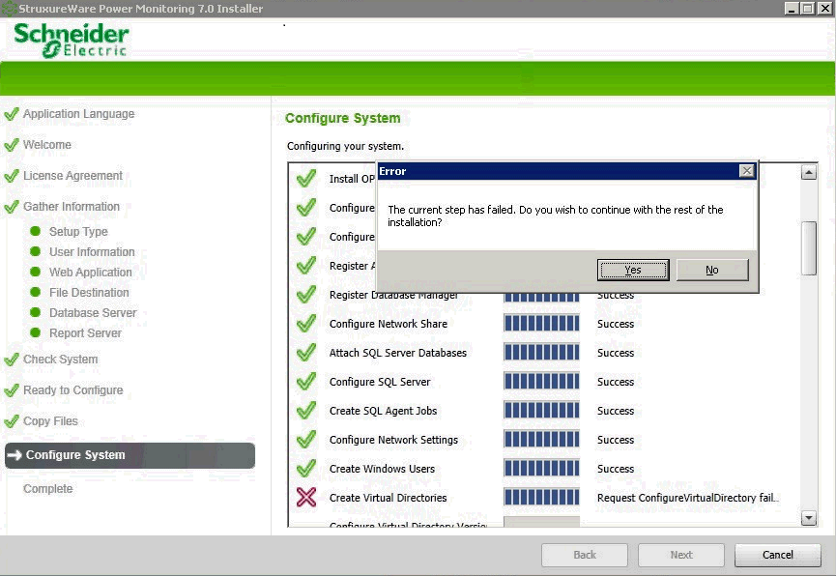Click checkmark beside Configure Network Share
The image size is (836, 576).
(x=306, y=323)
